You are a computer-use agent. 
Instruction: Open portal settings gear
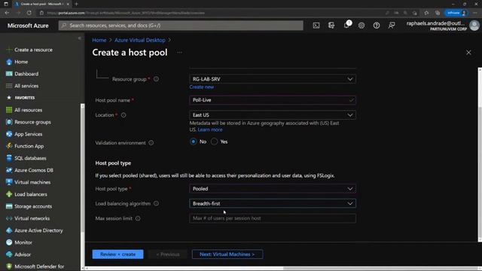[361, 26]
